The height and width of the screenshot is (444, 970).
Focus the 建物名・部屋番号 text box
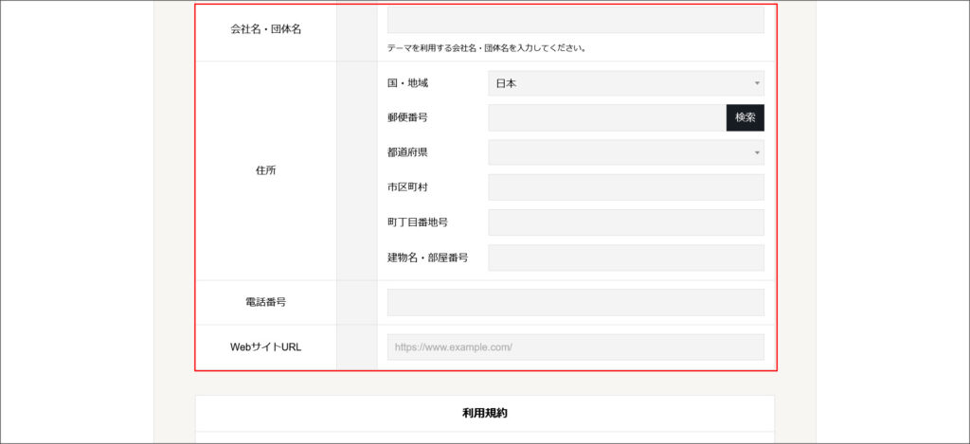tap(625, 258)
